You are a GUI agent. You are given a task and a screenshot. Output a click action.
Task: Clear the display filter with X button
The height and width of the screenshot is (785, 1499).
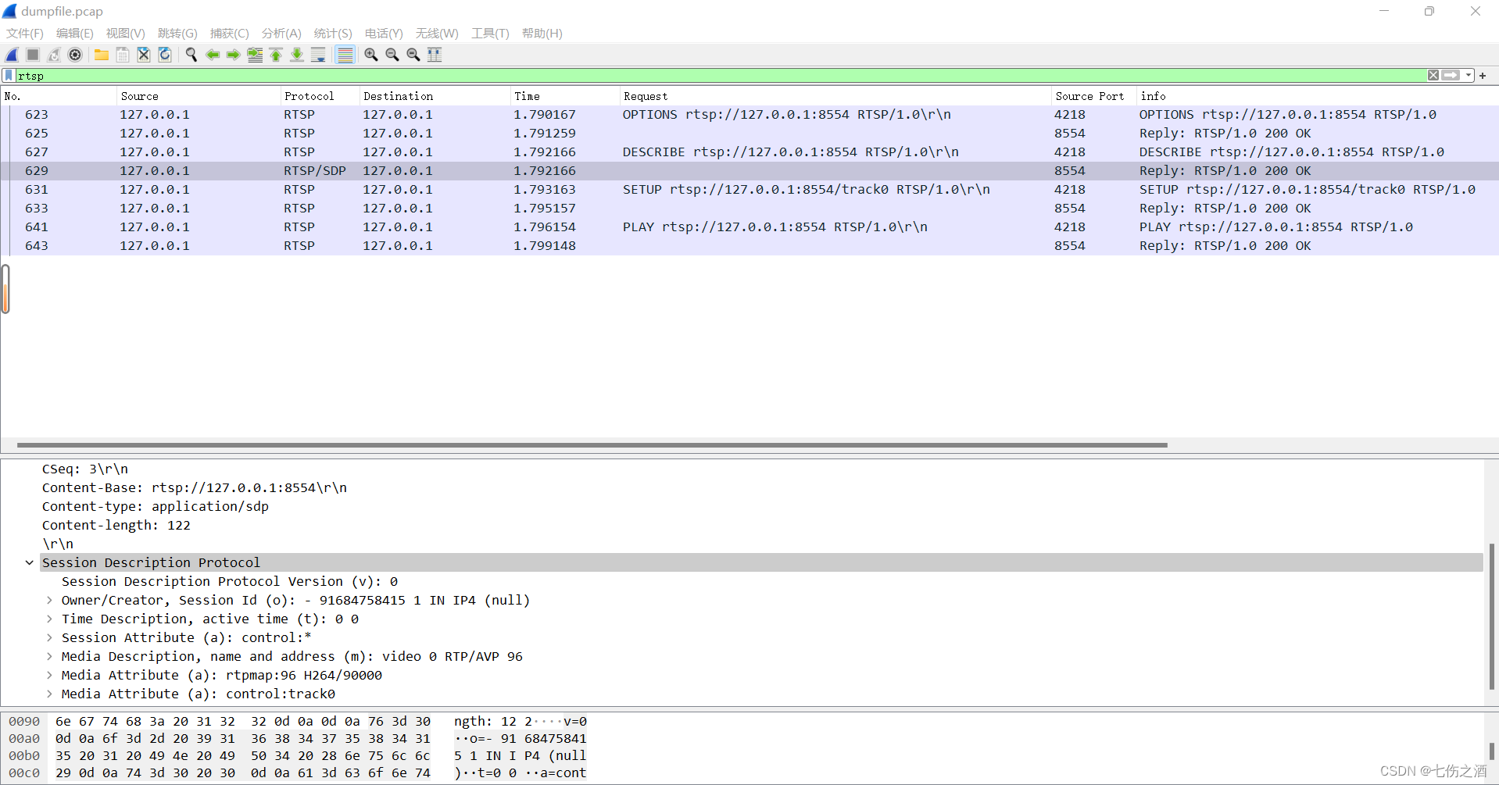coord(1433,75)
